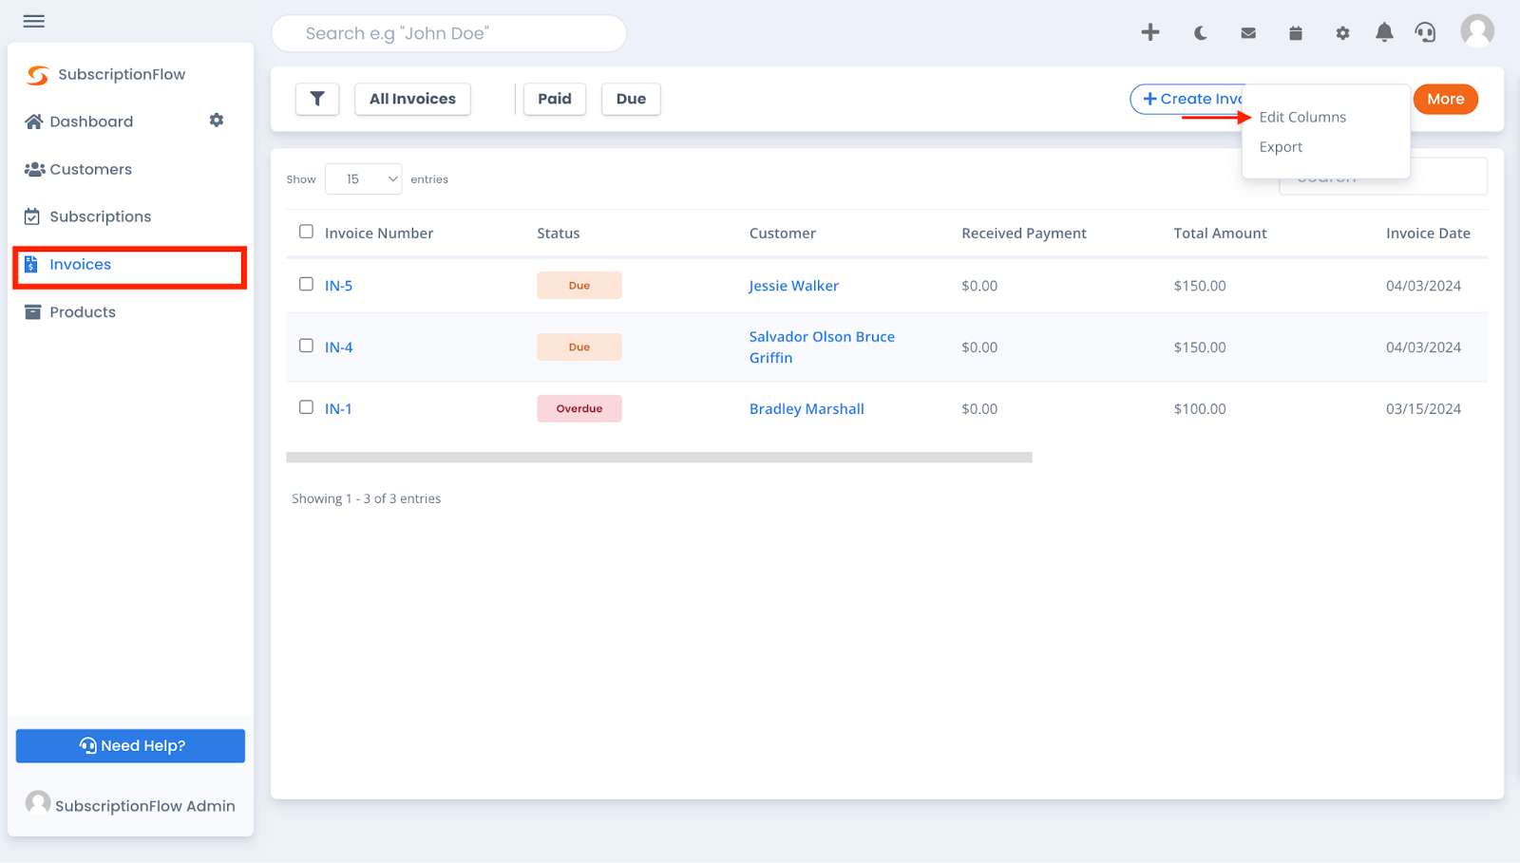Click the Need Help? button
Screen dimensions: 1520x863
click(x=130, y=745)
